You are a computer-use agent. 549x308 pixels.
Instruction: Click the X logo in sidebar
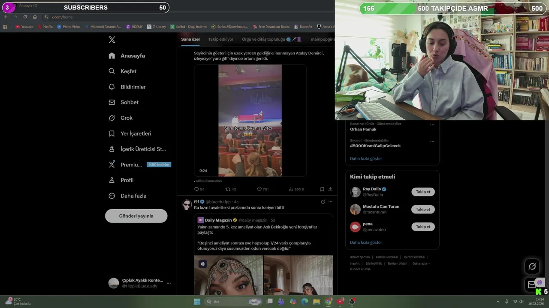112,40
